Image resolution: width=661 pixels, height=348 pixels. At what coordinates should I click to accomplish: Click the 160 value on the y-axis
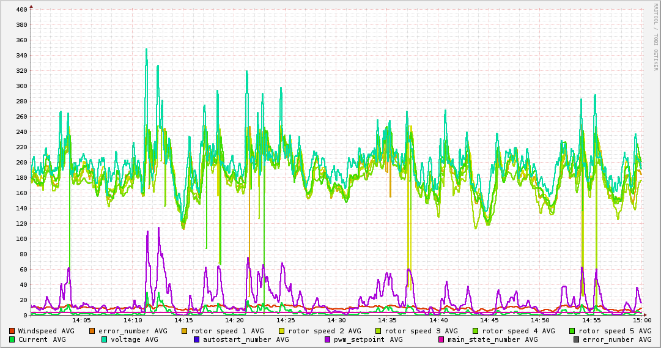click(22, 193)
